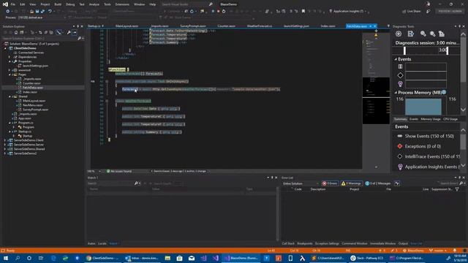Screen dimensions: 468x263
Task: Pause debugging with the Break All icon
Action: tap(213, 12)
